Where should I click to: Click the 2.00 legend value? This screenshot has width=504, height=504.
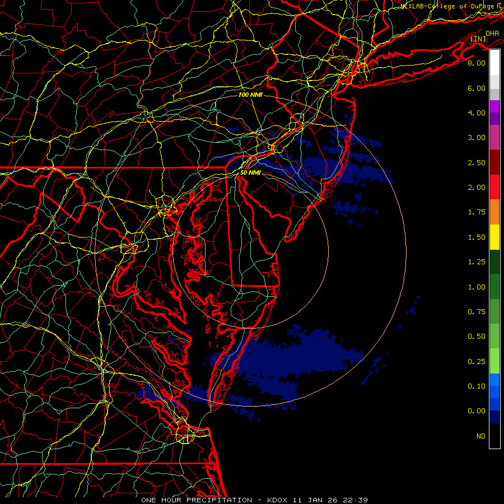(477, 188)
